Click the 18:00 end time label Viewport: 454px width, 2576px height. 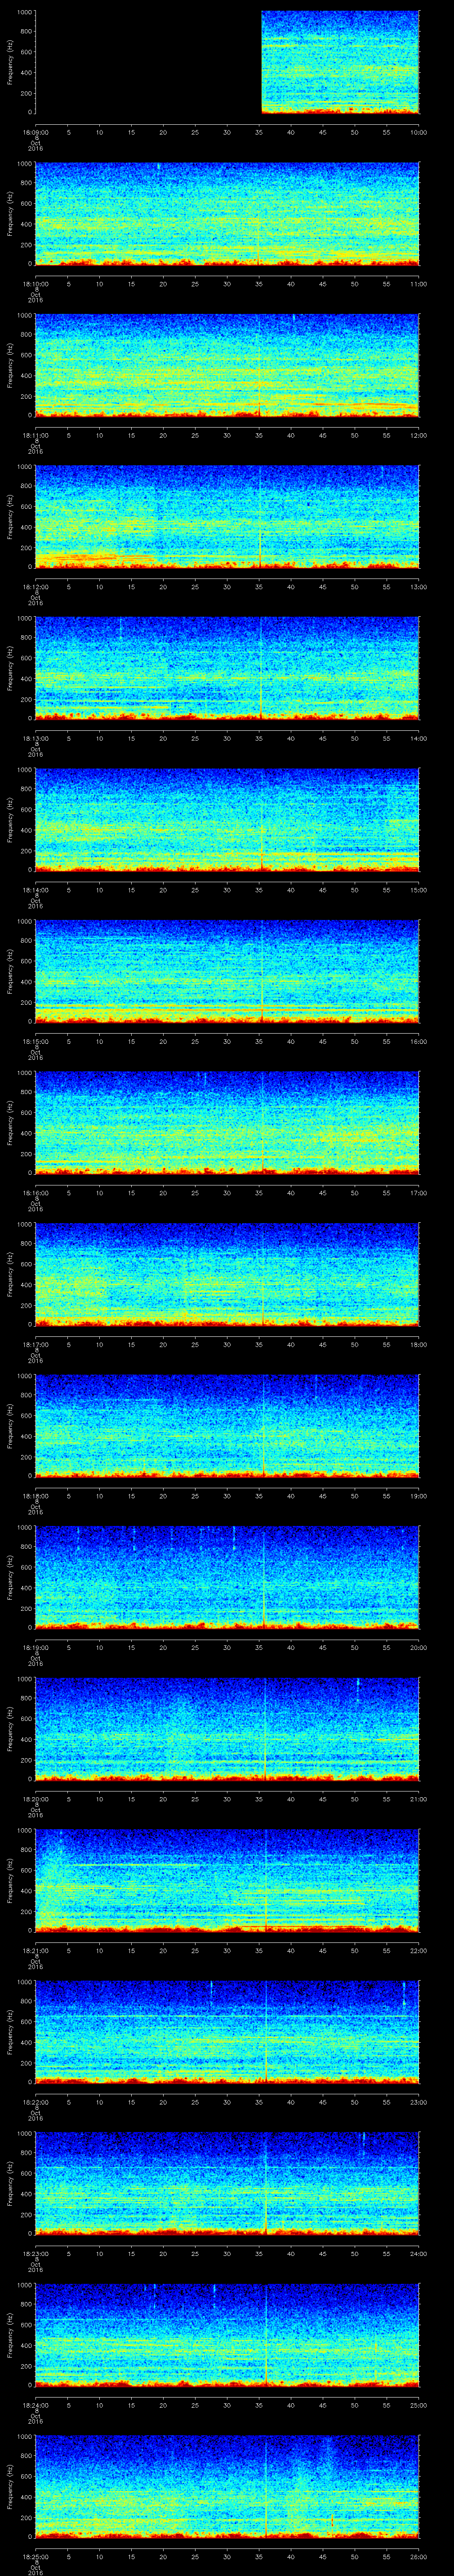418,1344
